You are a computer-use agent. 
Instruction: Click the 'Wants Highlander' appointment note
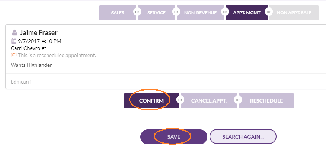31,65
